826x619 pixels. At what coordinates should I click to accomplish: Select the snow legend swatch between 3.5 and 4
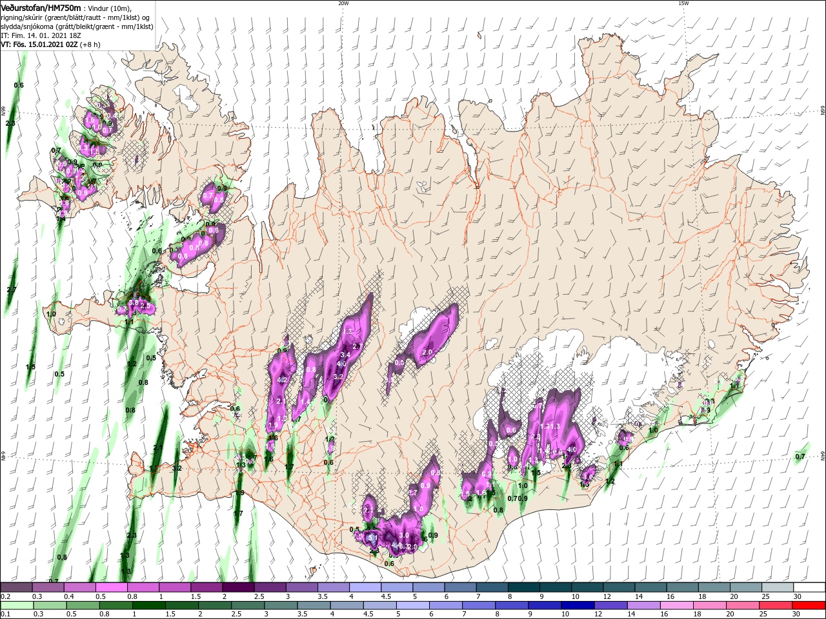(x=333, y=587)
